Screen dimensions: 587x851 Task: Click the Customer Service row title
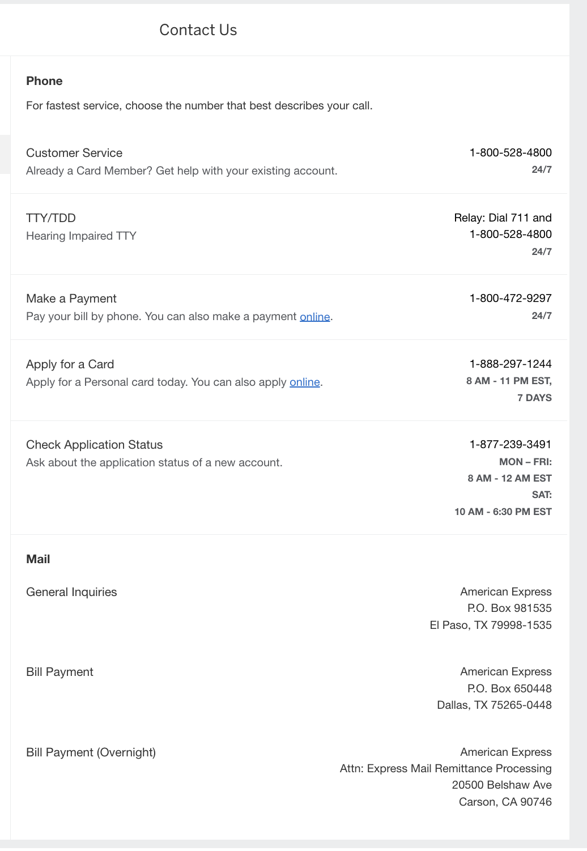pos(74,153)
